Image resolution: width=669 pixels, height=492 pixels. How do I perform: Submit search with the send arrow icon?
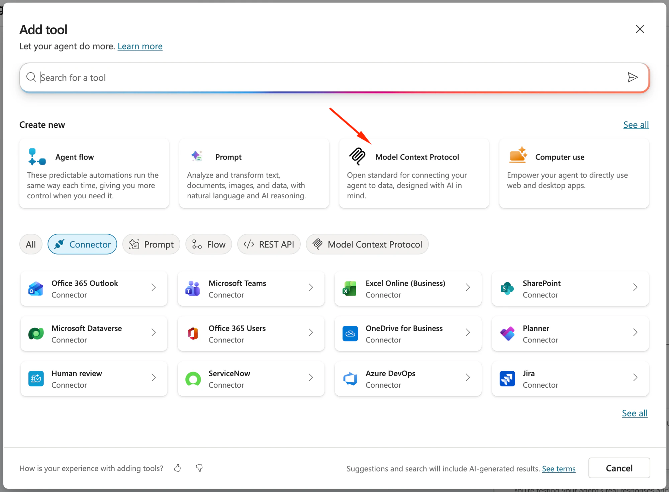(633, 77)
